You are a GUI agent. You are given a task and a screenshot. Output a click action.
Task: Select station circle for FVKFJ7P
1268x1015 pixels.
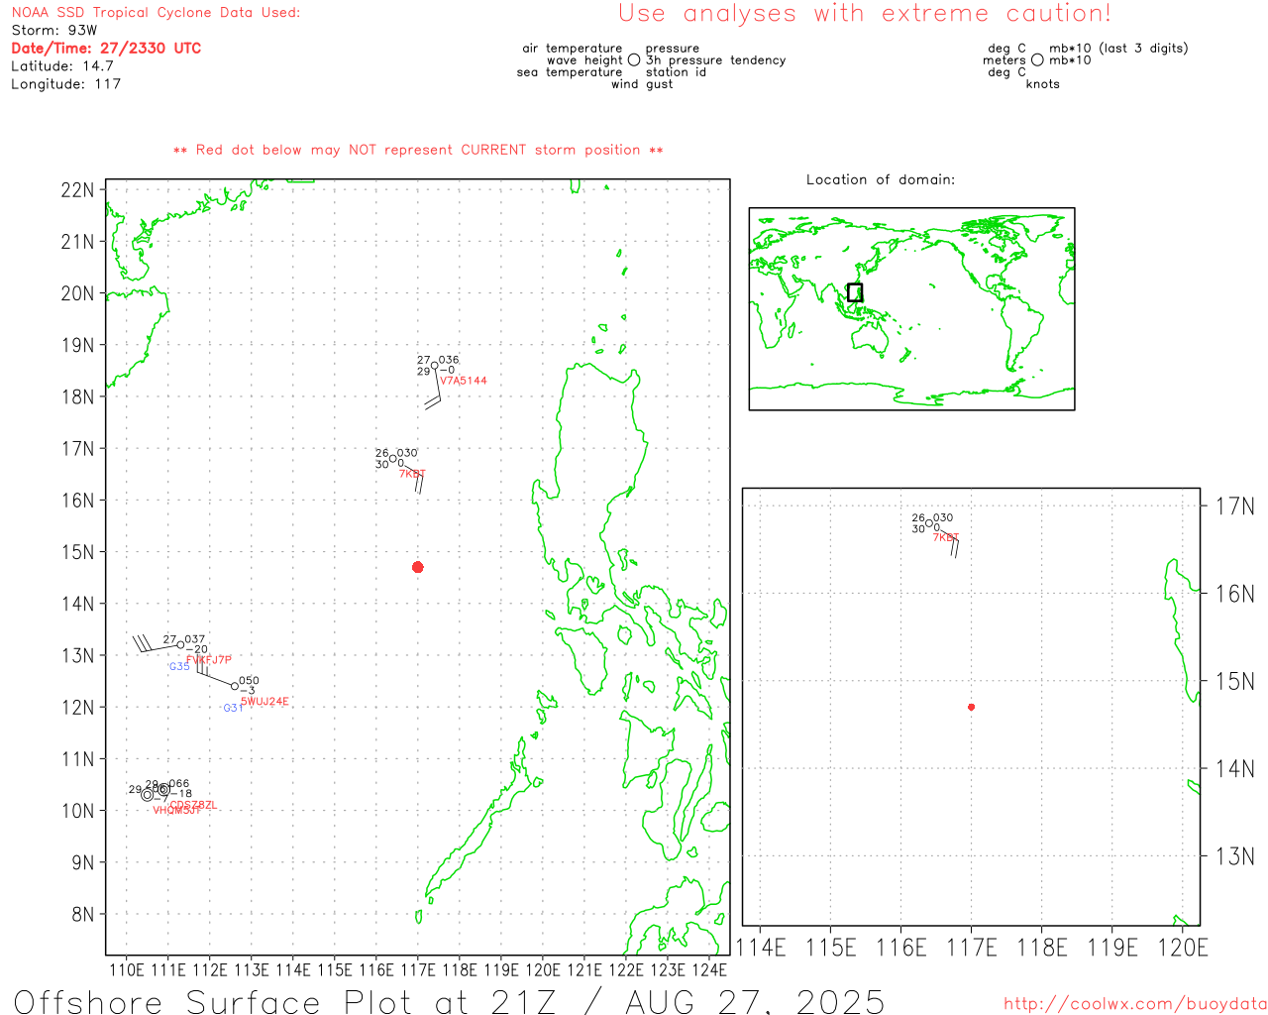point(180,645)
